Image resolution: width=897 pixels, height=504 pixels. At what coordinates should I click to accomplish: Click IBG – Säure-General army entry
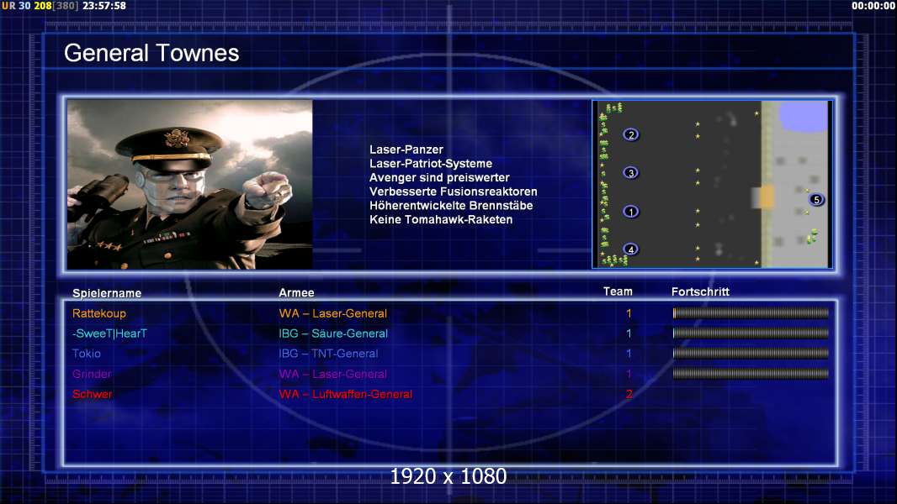(333, 333)
